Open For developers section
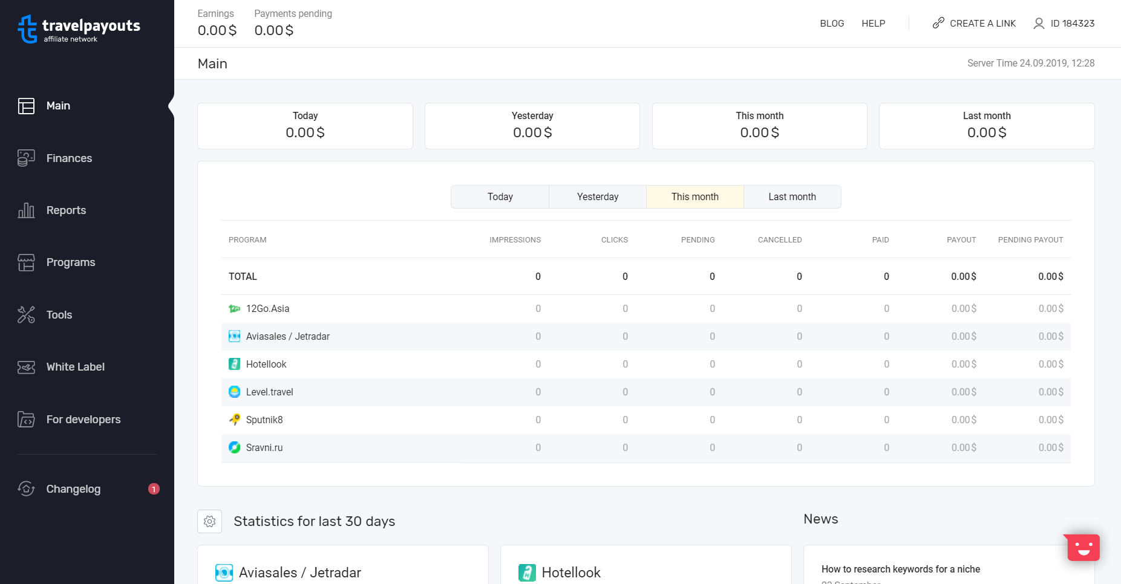Image resolution: width=1121 pixels, height=584 pixels. tap(83, 420)
